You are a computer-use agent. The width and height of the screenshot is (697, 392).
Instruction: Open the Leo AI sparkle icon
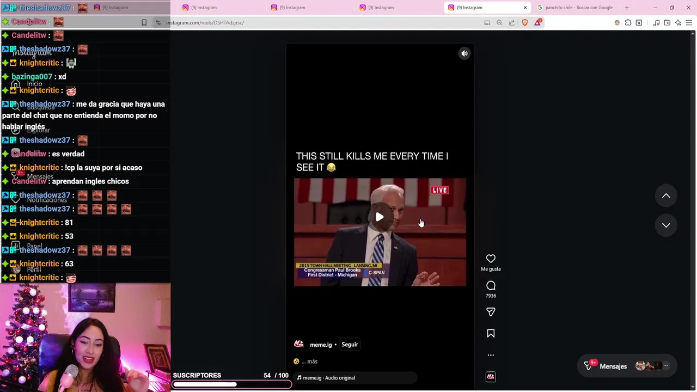click(678, 22)
